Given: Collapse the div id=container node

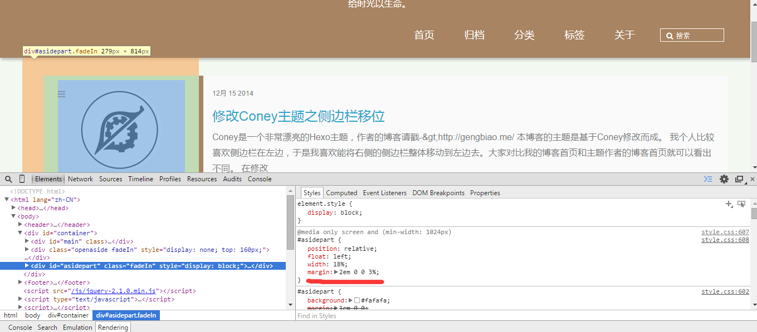Looking at the screenshot, I should 20,233.
